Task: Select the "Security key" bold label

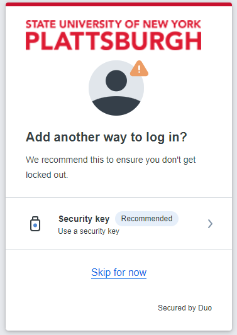Action: (84, 219)
